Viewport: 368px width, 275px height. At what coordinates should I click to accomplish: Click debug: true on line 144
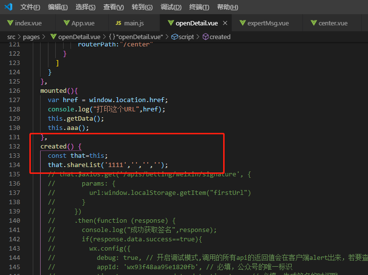117,258
